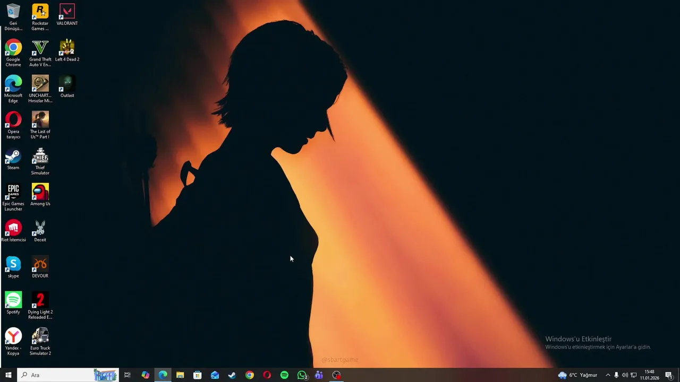Select the Left 4 Dead 2 shortcut

[67, 51]
